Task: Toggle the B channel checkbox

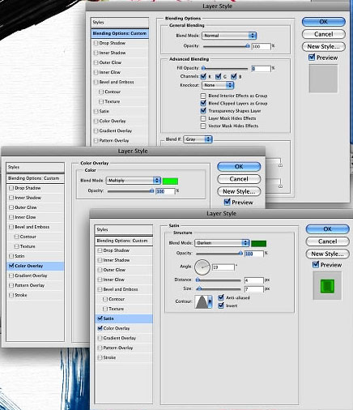Action: point(233,76)
